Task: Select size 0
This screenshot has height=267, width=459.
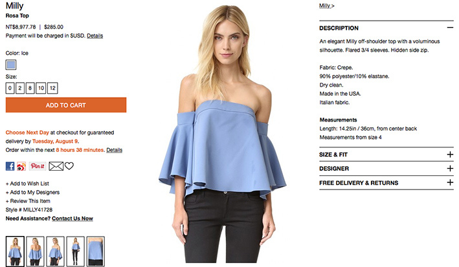Action: pyautogui.click(x=10, y=88)
